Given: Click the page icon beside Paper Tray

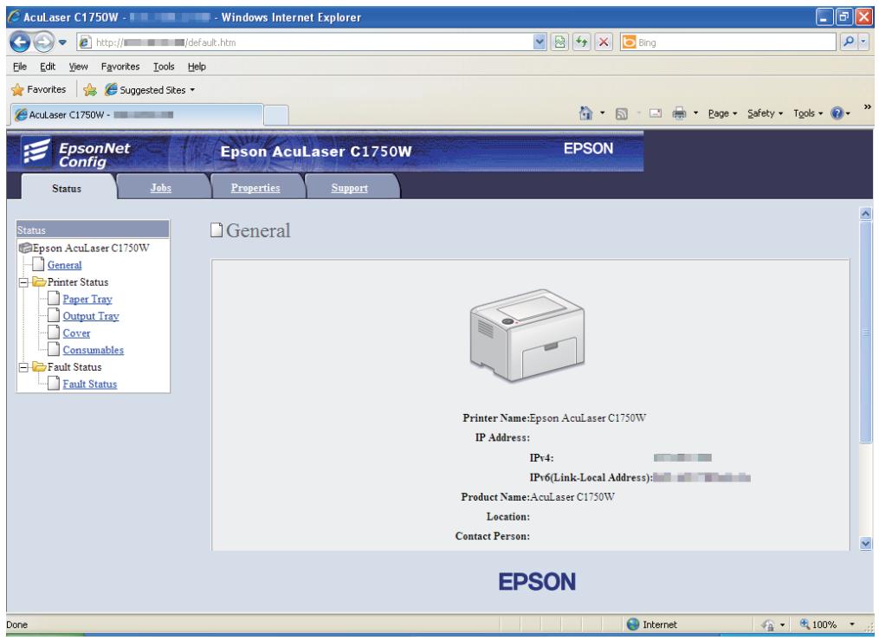Looking at the screenshot, I should coord(54,298).
